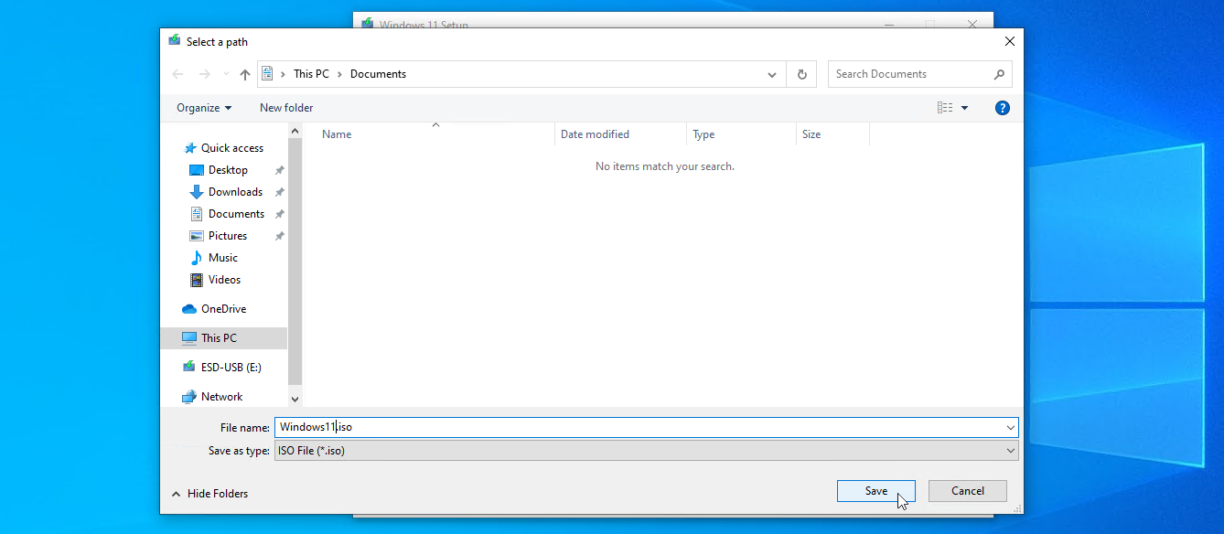This screenshot has height=534, width=1224.
Task: Click the Desktop folder icon
Action: coord(196,170)
